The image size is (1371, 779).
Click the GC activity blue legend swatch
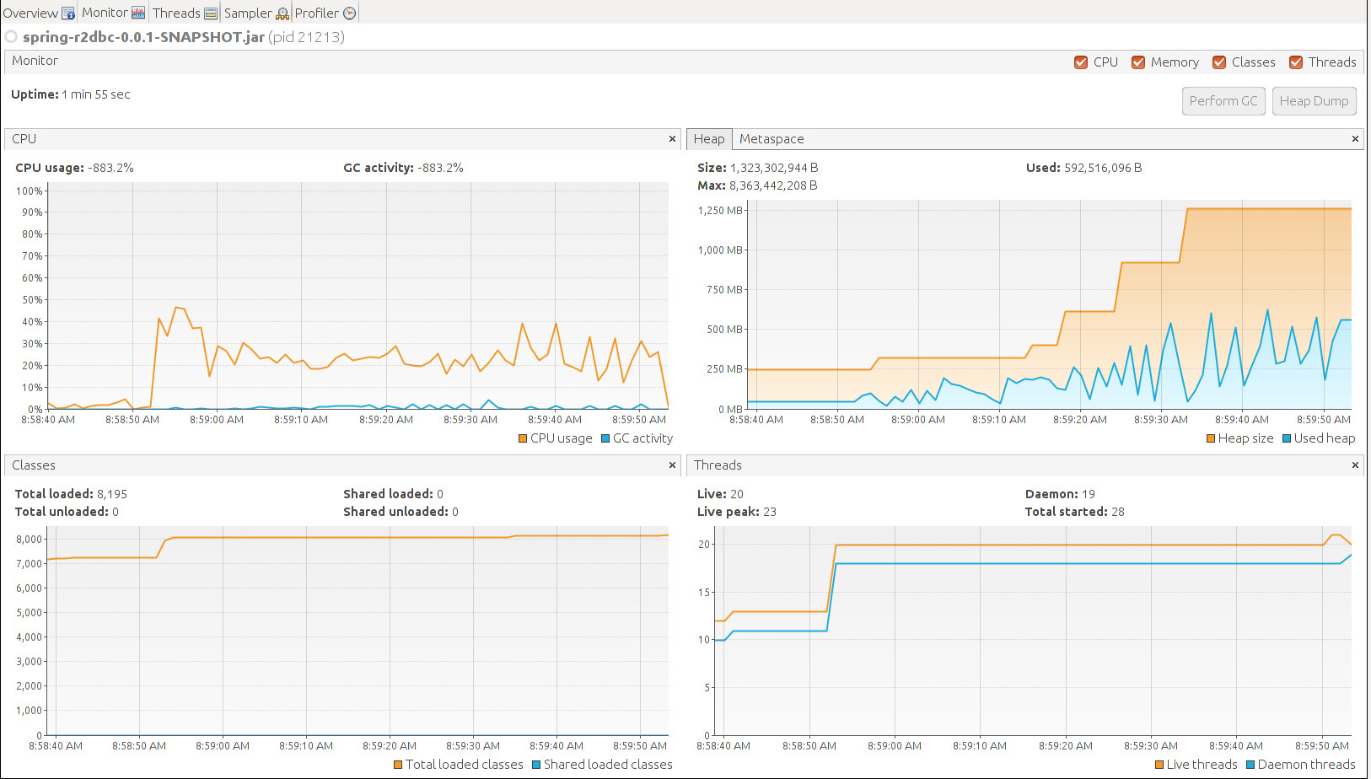tap(605, 438)
